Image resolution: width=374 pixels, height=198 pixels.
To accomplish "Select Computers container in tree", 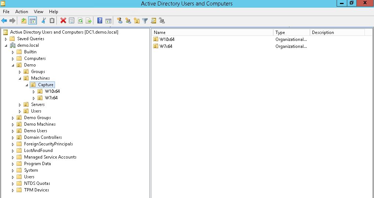I will click(x=35, y=58).
